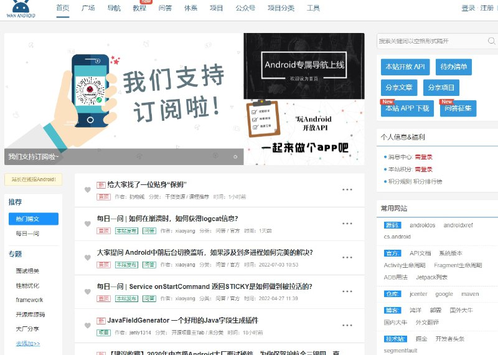Open the 开源库源码 topic

(31, 315)
